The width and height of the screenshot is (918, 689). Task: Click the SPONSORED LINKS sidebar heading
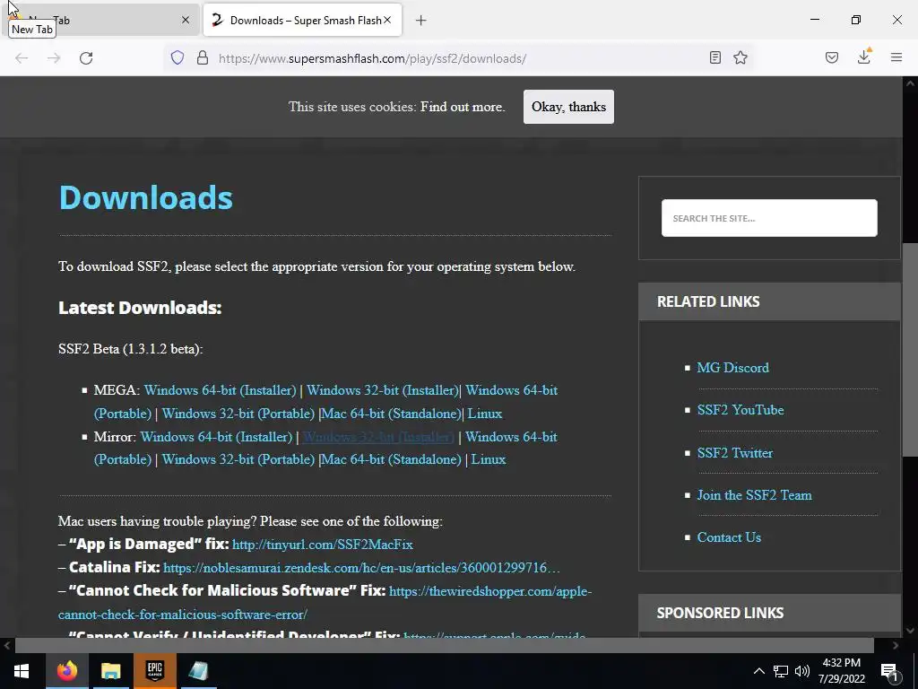click(720, 613)
